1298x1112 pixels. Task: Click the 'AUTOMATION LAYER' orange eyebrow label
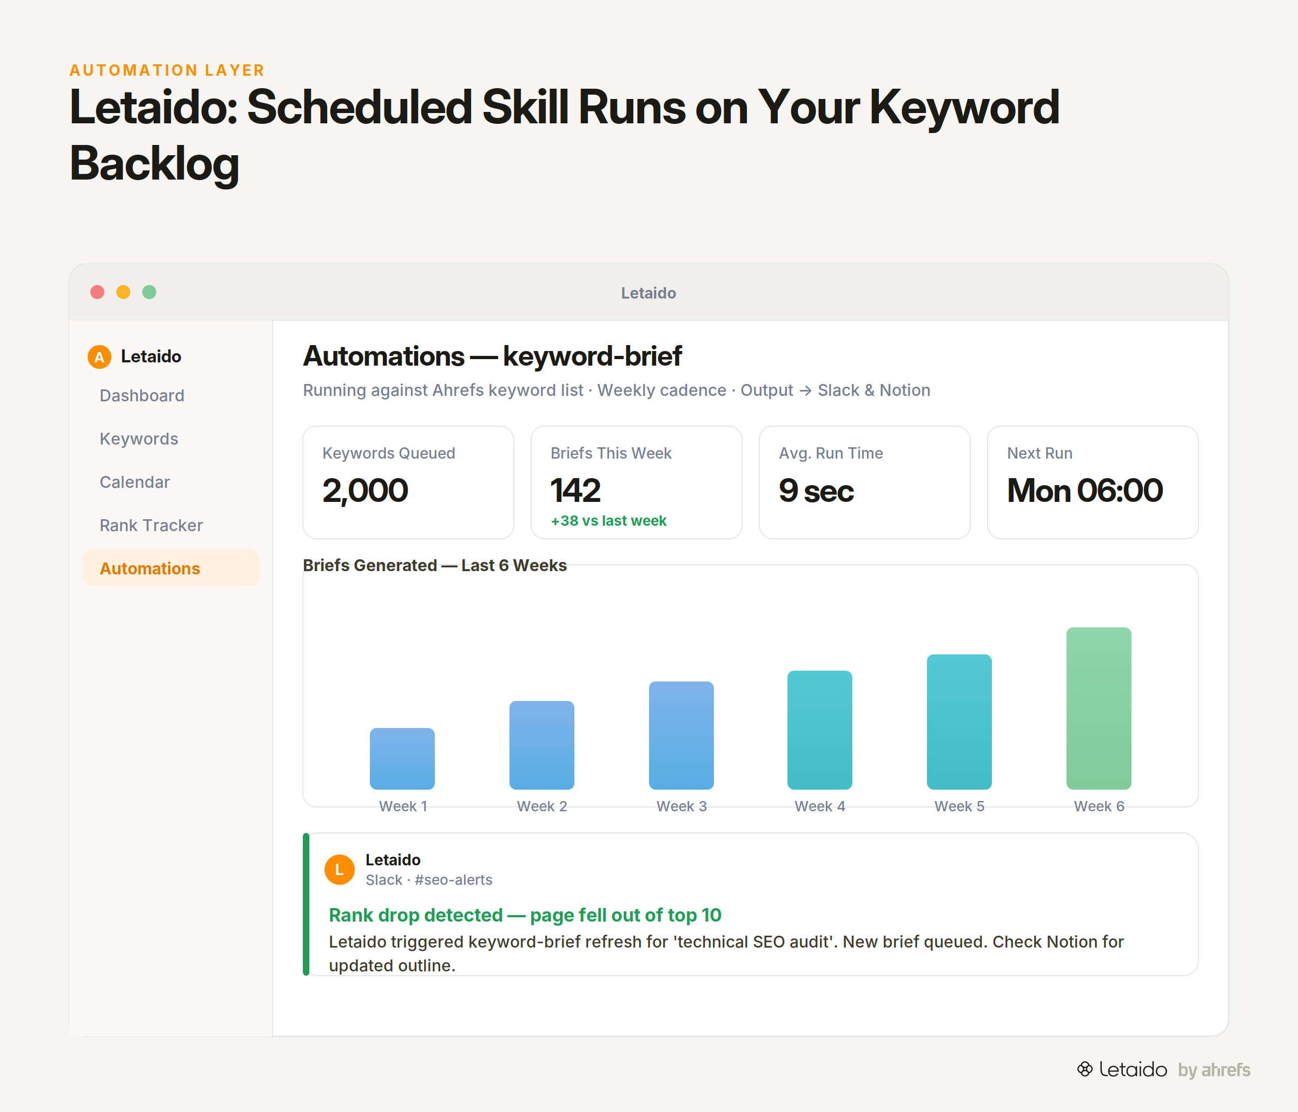pos(167,70)
